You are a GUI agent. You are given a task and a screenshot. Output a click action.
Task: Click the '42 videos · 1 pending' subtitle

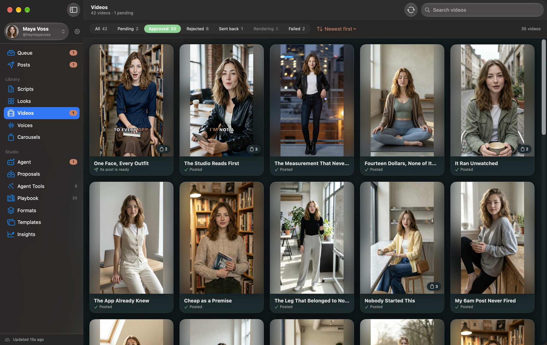[112, 13]
